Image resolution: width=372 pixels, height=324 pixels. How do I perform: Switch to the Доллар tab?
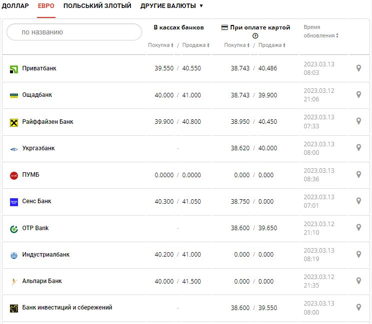15,6
